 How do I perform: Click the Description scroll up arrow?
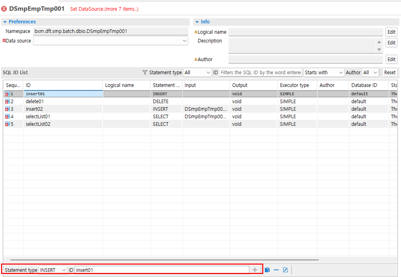click(379, 42)
